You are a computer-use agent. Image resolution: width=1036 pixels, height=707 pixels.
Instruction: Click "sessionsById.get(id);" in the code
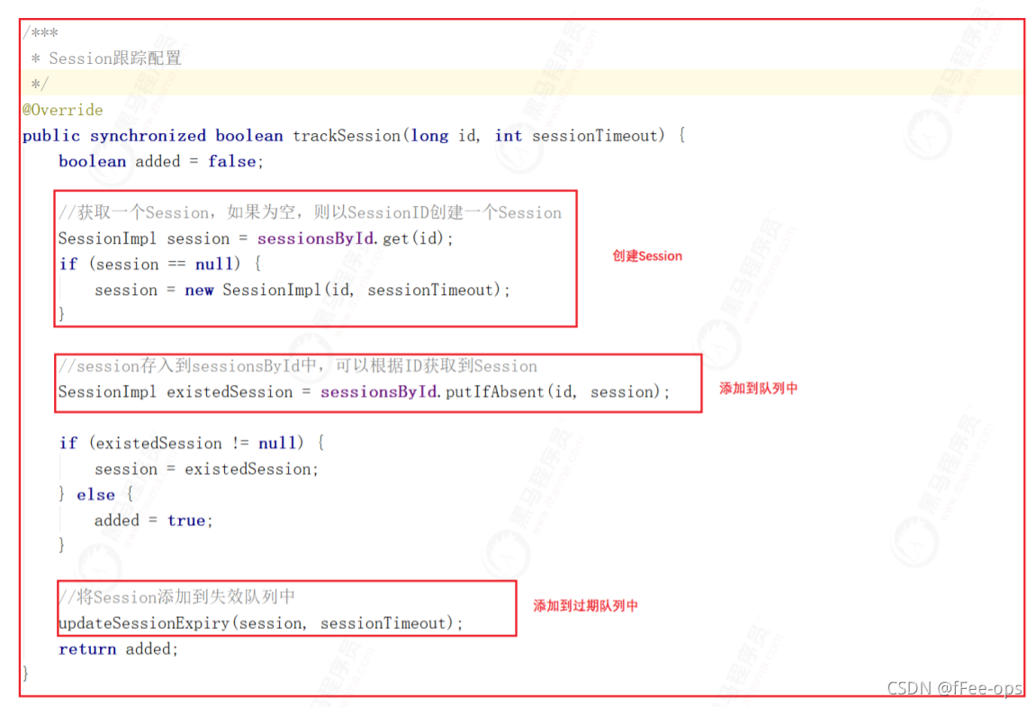pos(356,238)
